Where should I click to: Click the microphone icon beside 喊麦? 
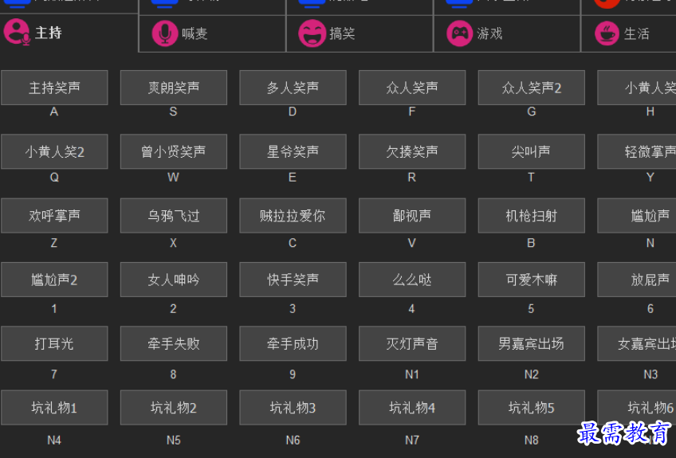(165, 33)
